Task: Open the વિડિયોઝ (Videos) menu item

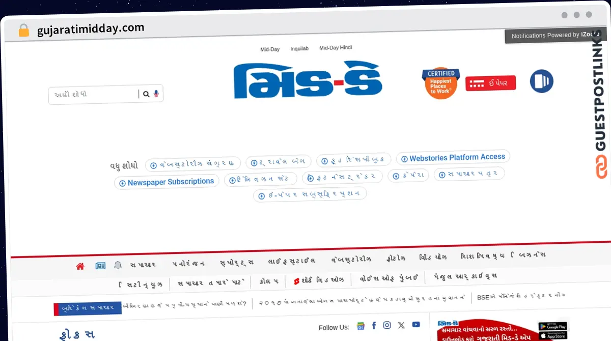Action: tap(433, 258)
